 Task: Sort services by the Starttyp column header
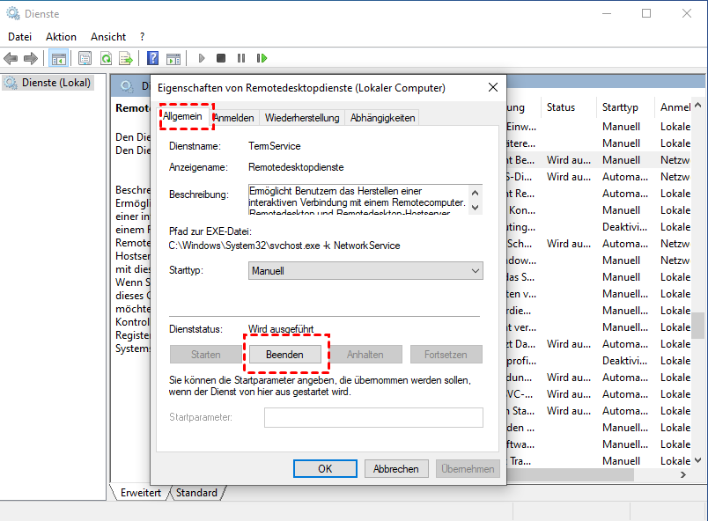620,107
